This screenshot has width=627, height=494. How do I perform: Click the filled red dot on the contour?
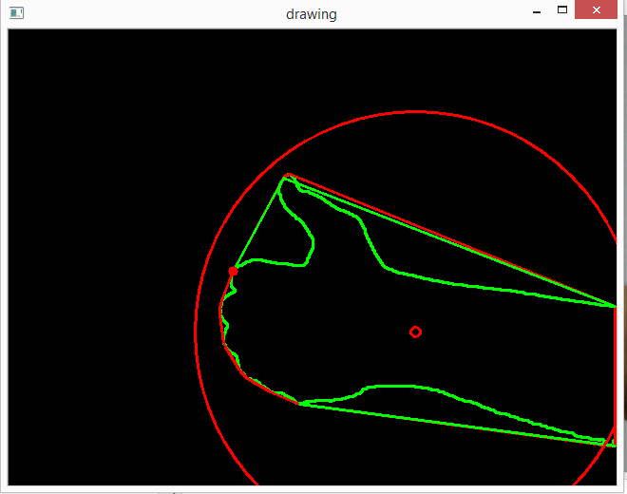[x=233, y=271]
